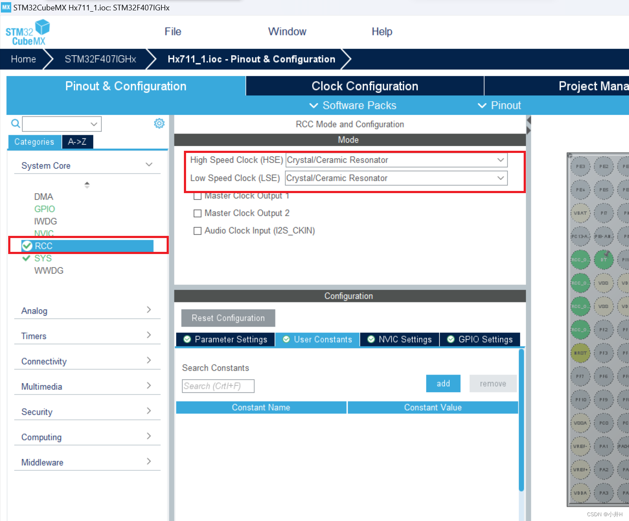Image resolution: width=629 pixels, height=521 pixels.
Task: Open the Help menu
Action: click(x=382, y=32)
